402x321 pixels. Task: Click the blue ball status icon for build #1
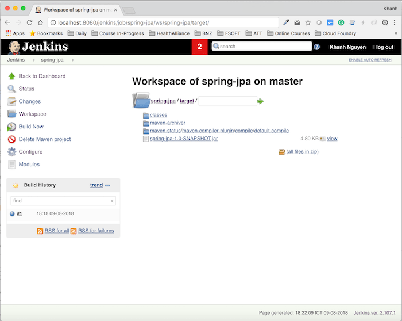click(12, 213)
